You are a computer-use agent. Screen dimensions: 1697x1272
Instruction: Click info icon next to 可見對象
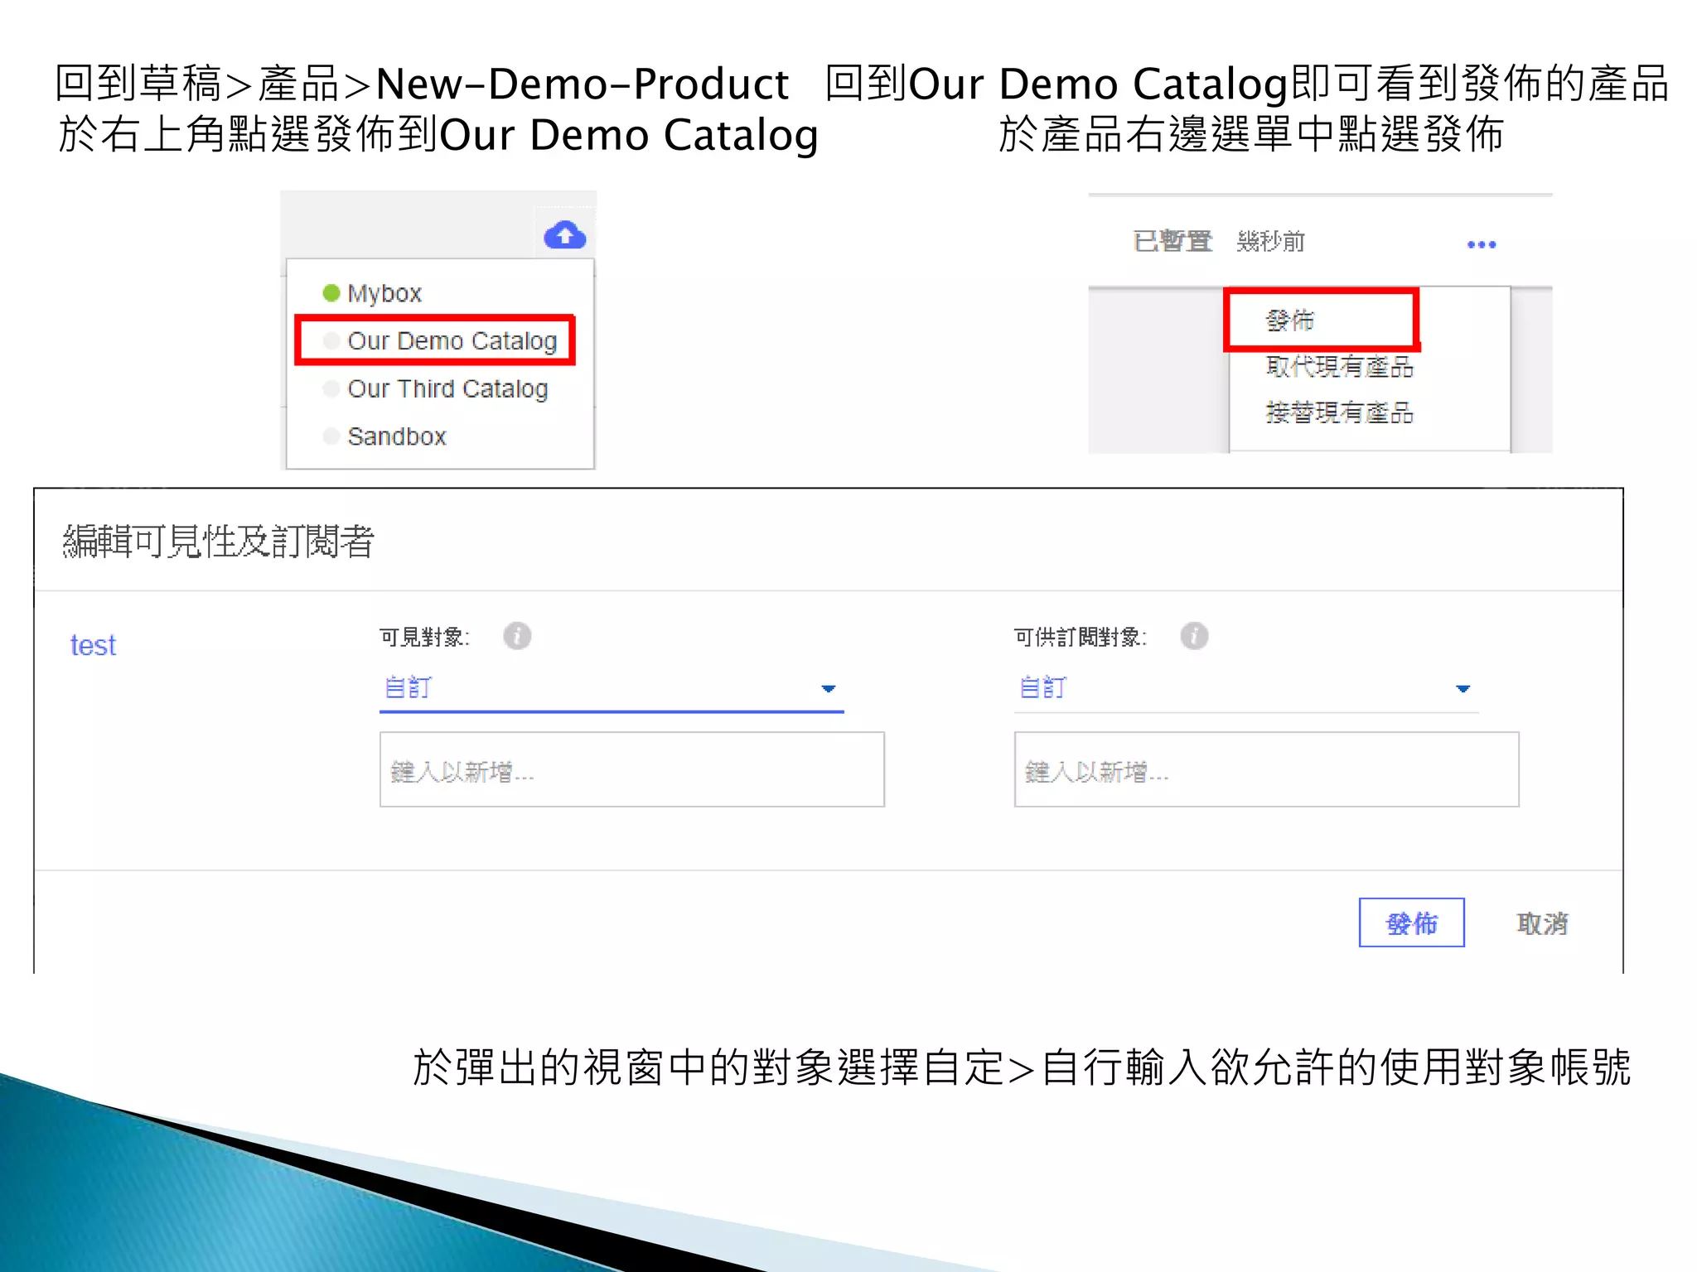tap(517, 636)
